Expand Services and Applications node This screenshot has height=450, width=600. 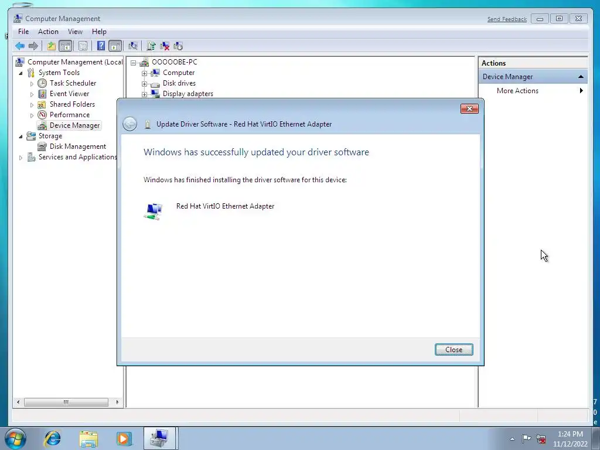pos(21,157)
